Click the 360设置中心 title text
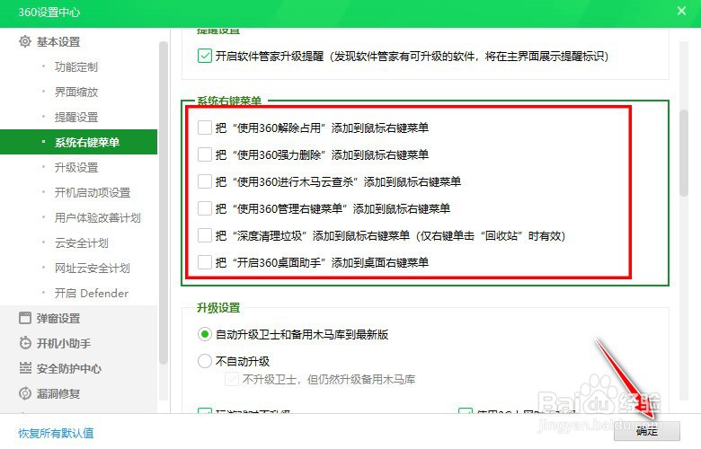 [x=49, y=12]
